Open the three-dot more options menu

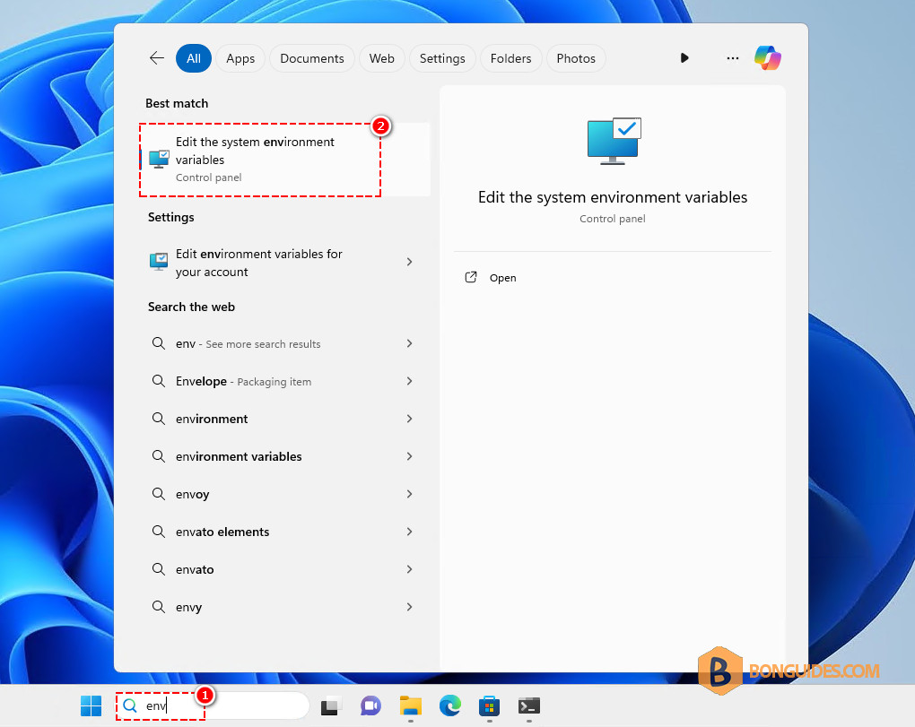point(732,57)
